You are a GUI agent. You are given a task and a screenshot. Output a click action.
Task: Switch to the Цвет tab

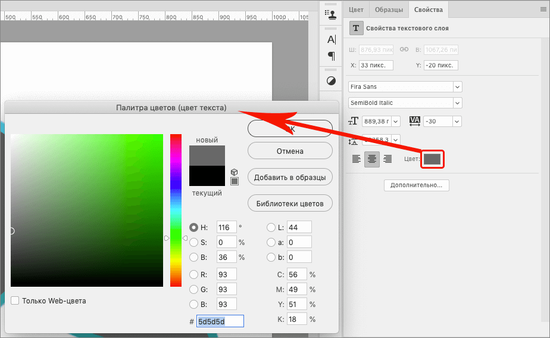point(356,10)
